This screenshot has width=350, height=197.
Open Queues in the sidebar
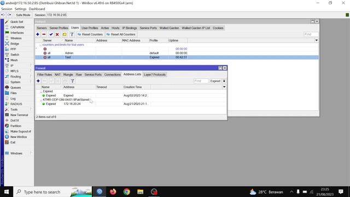pyautogui.click(x=15, y=88)
